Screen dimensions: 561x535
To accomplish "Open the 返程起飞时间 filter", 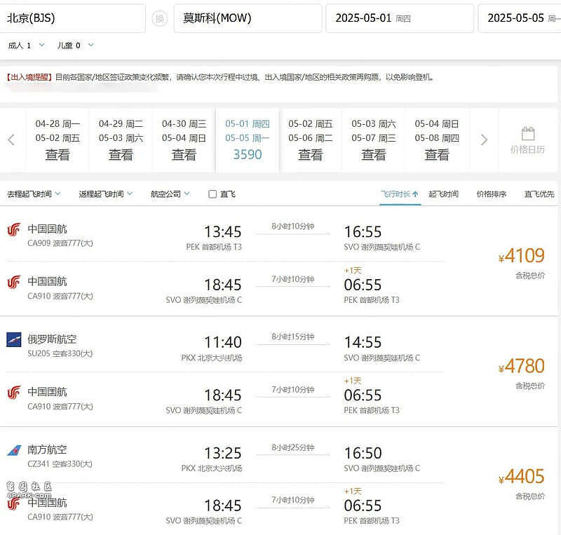I will click(106, 194).
